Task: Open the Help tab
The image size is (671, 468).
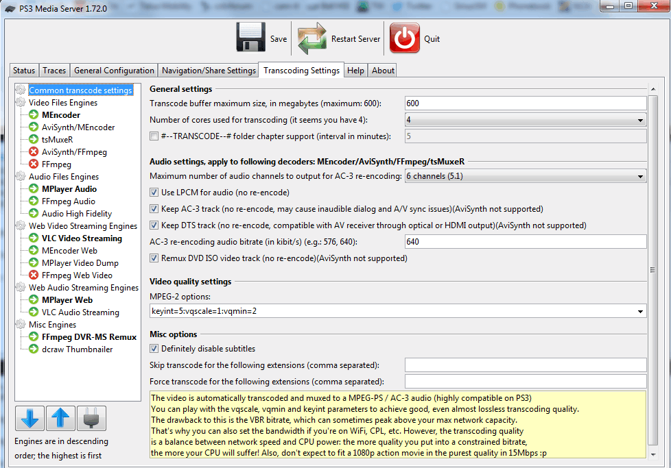Action: (355, 71)
